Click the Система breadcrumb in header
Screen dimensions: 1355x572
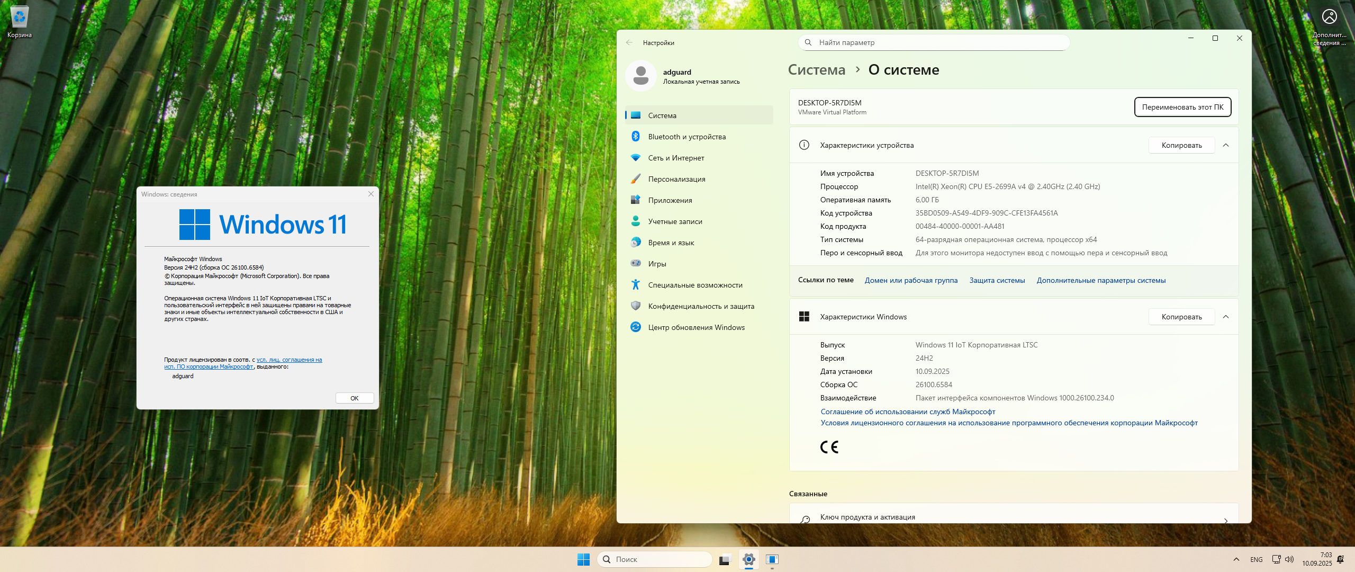(817, 70)
